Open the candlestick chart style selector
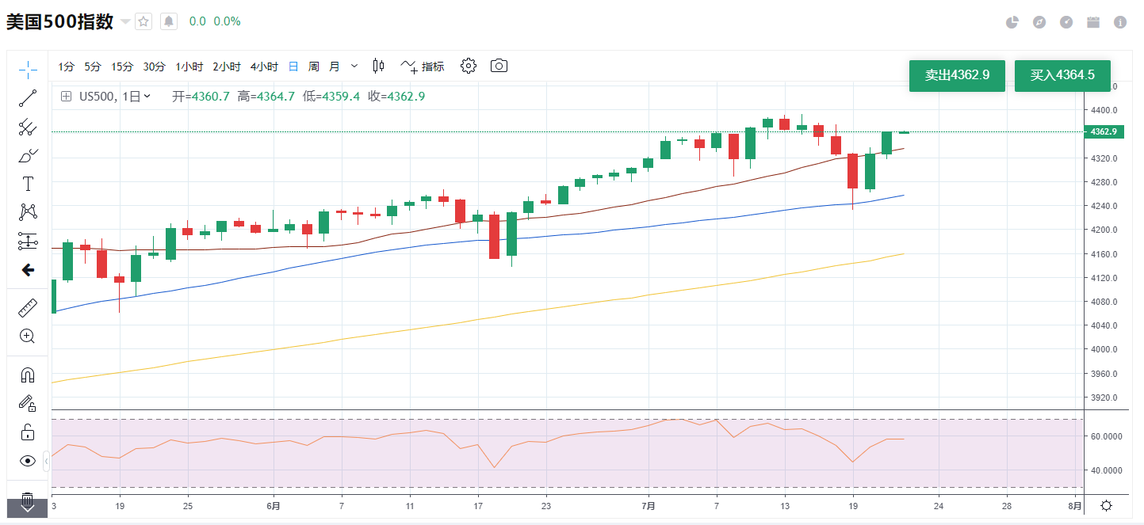 pos(378,66)
